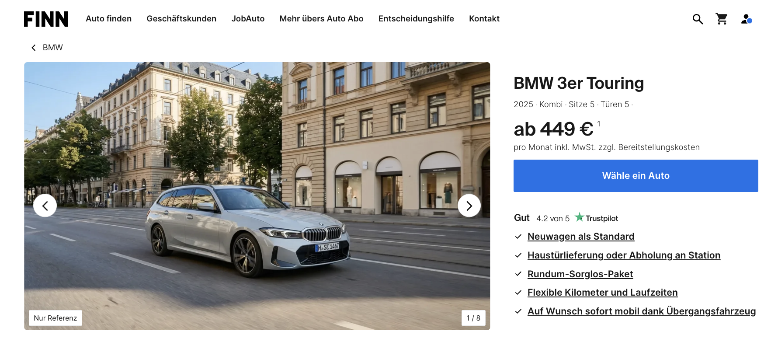The image size is (778, 342).
Task: Click the back chevron beside BMW
Action: pyautogui.click(x=34, y=48)
